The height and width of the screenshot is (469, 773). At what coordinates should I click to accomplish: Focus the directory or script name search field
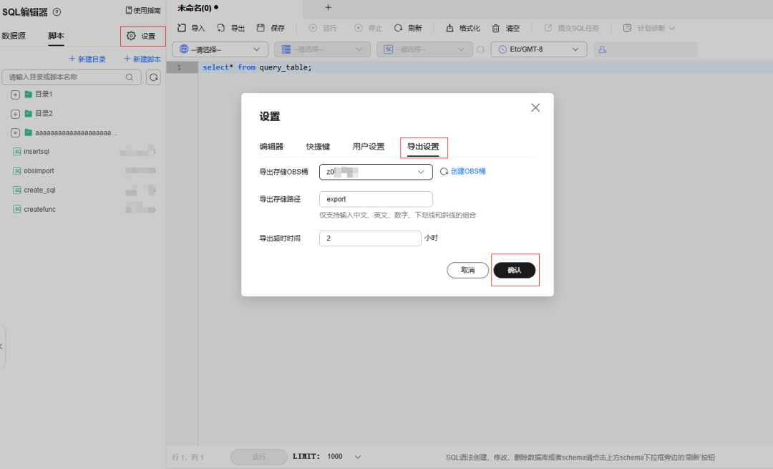coord(72,77)
